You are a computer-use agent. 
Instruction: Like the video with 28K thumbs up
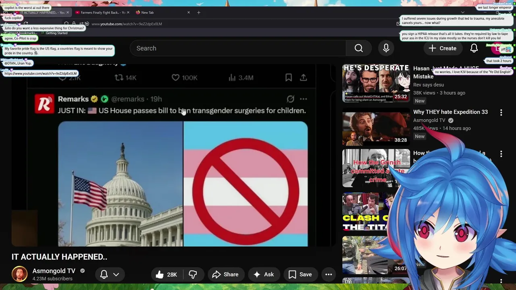click(166, 275)
